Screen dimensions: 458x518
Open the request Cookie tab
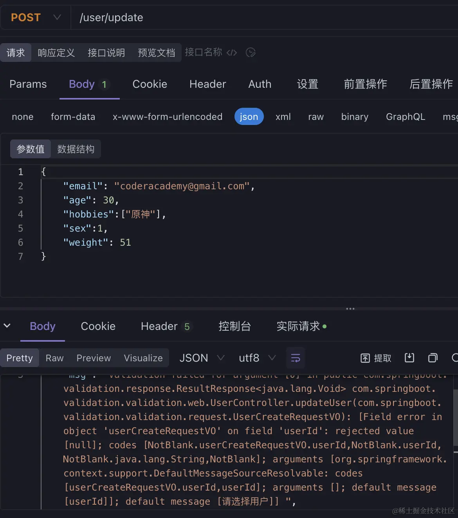coord(150,84)
